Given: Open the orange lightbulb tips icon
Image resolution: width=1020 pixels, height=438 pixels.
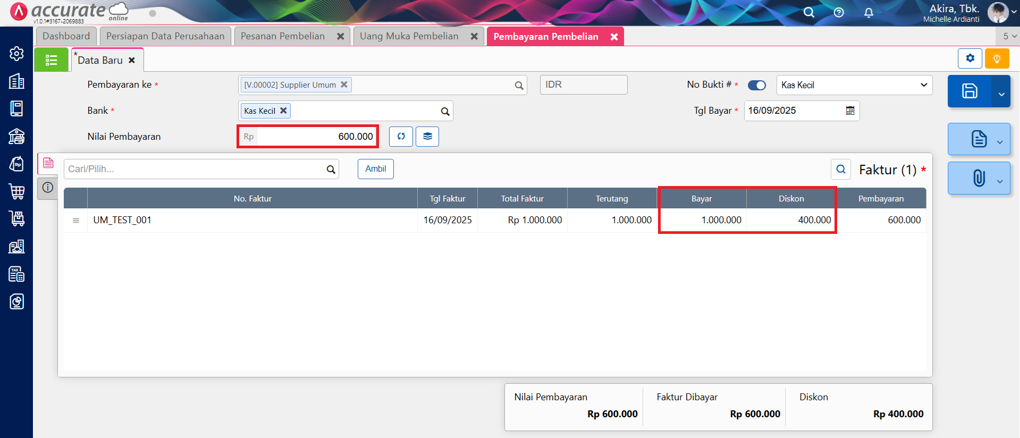Looking at the screenshot, I should [997, 58].
